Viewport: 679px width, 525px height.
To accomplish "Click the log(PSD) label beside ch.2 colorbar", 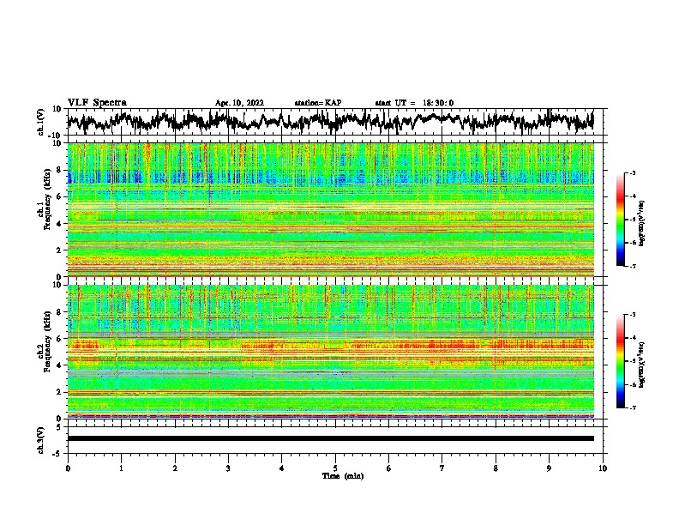I will pos(641,365).
